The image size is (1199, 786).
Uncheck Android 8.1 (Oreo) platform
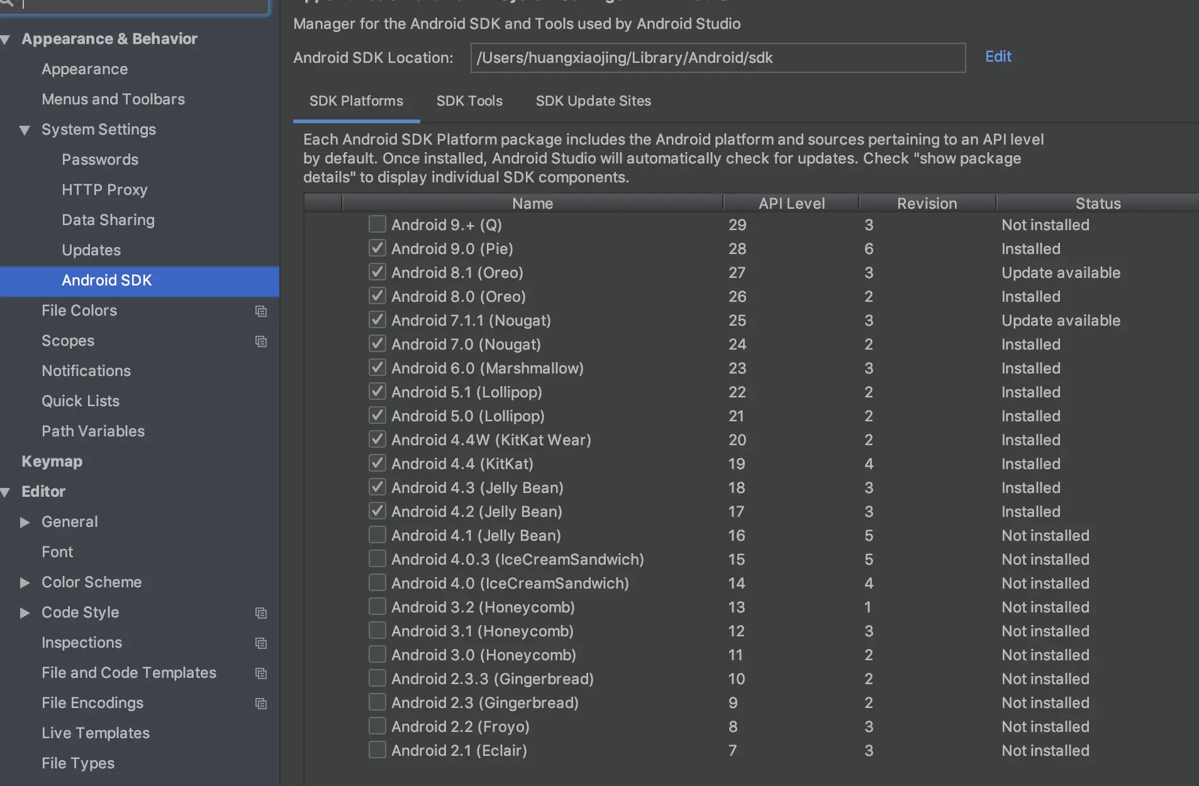point(377,272)
